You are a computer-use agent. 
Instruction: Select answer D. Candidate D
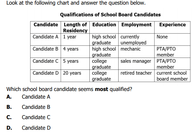click(29, 128)
